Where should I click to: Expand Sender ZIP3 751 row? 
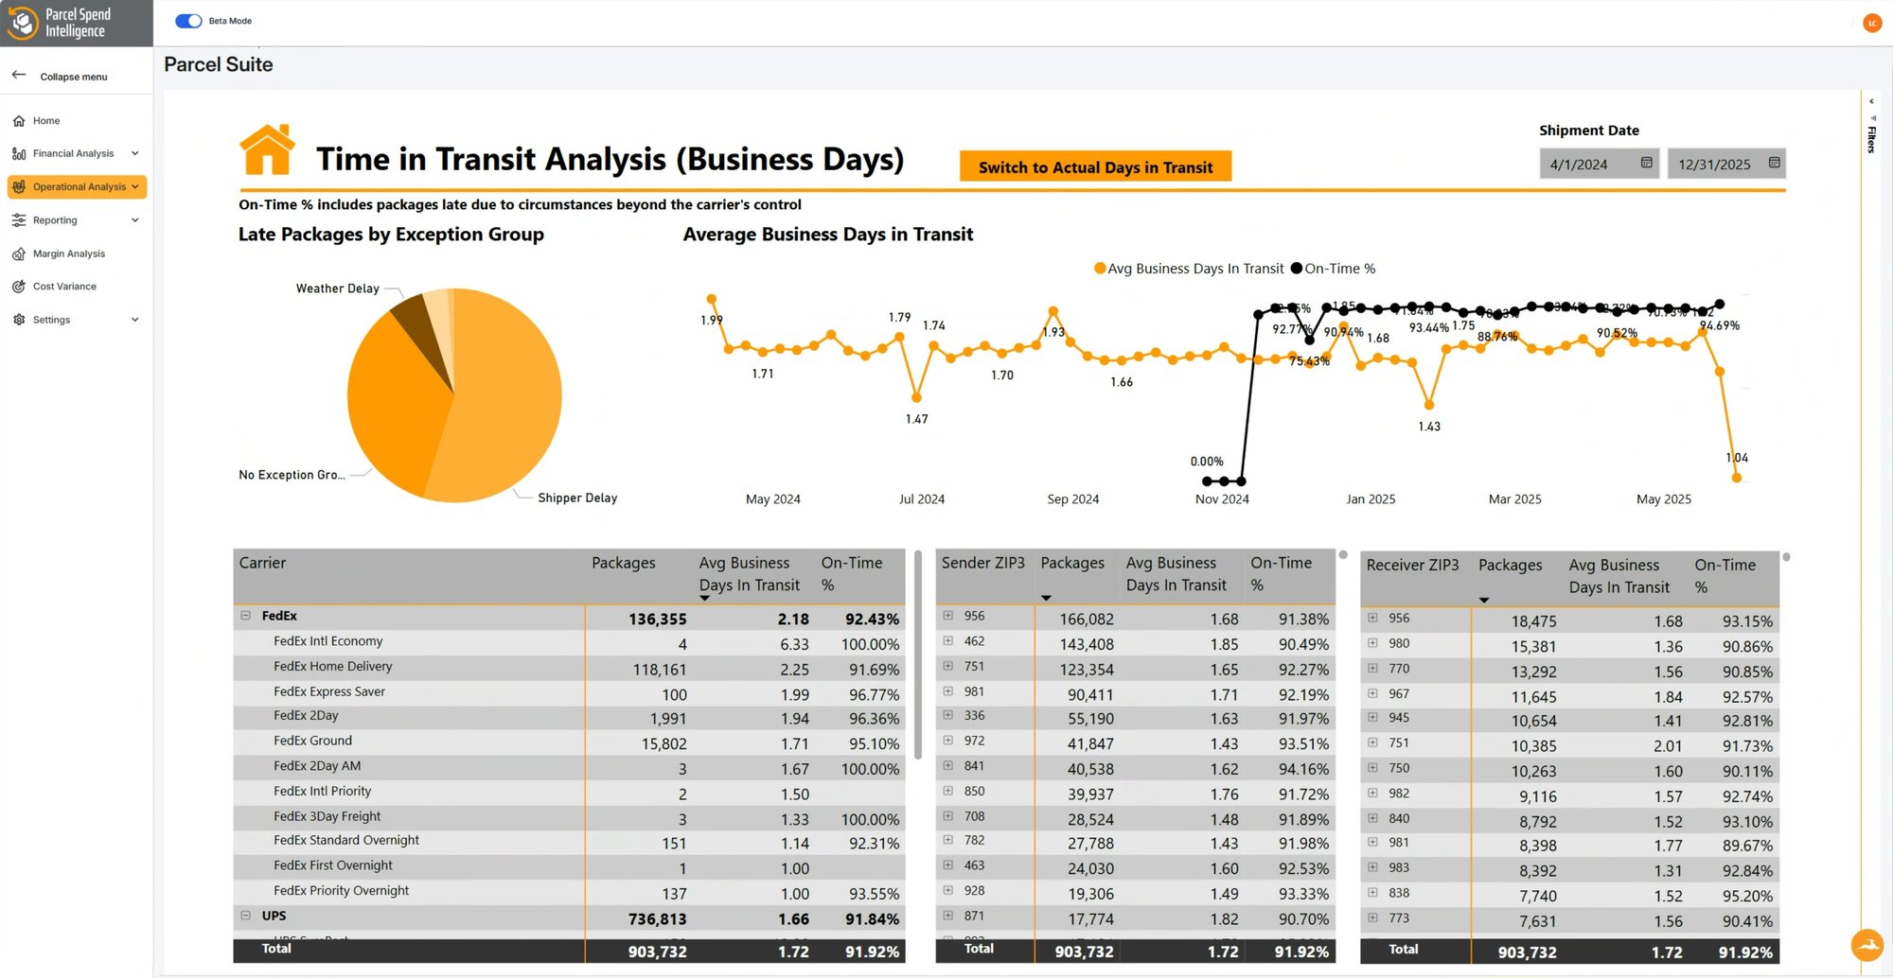pyautogui.click(x=947, y=666)
